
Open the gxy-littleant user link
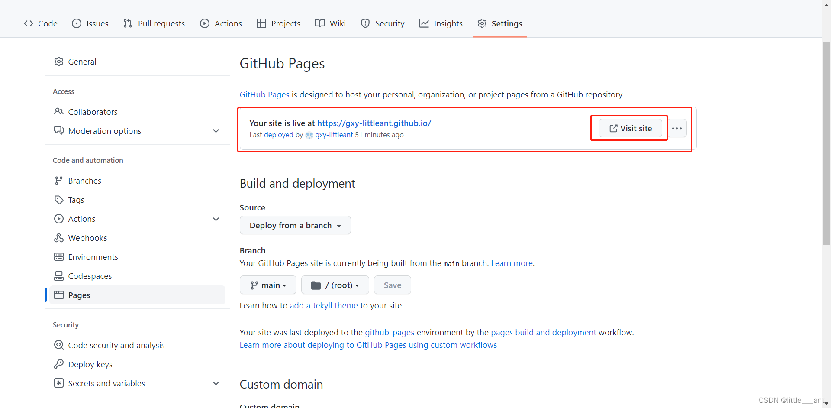[x=334, y=135]
